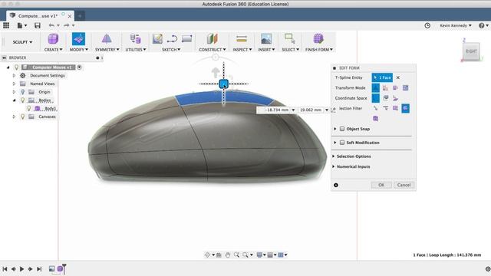
Task: Click the Look At icon in navigation bar
Action: (x=219, y=255)
